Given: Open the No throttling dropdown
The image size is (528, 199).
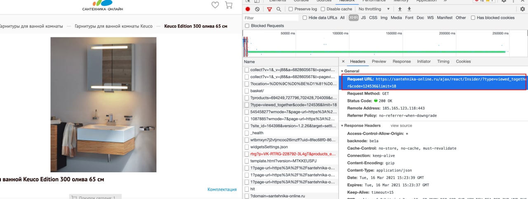Looking at the screenshot, I should (374, 9).
